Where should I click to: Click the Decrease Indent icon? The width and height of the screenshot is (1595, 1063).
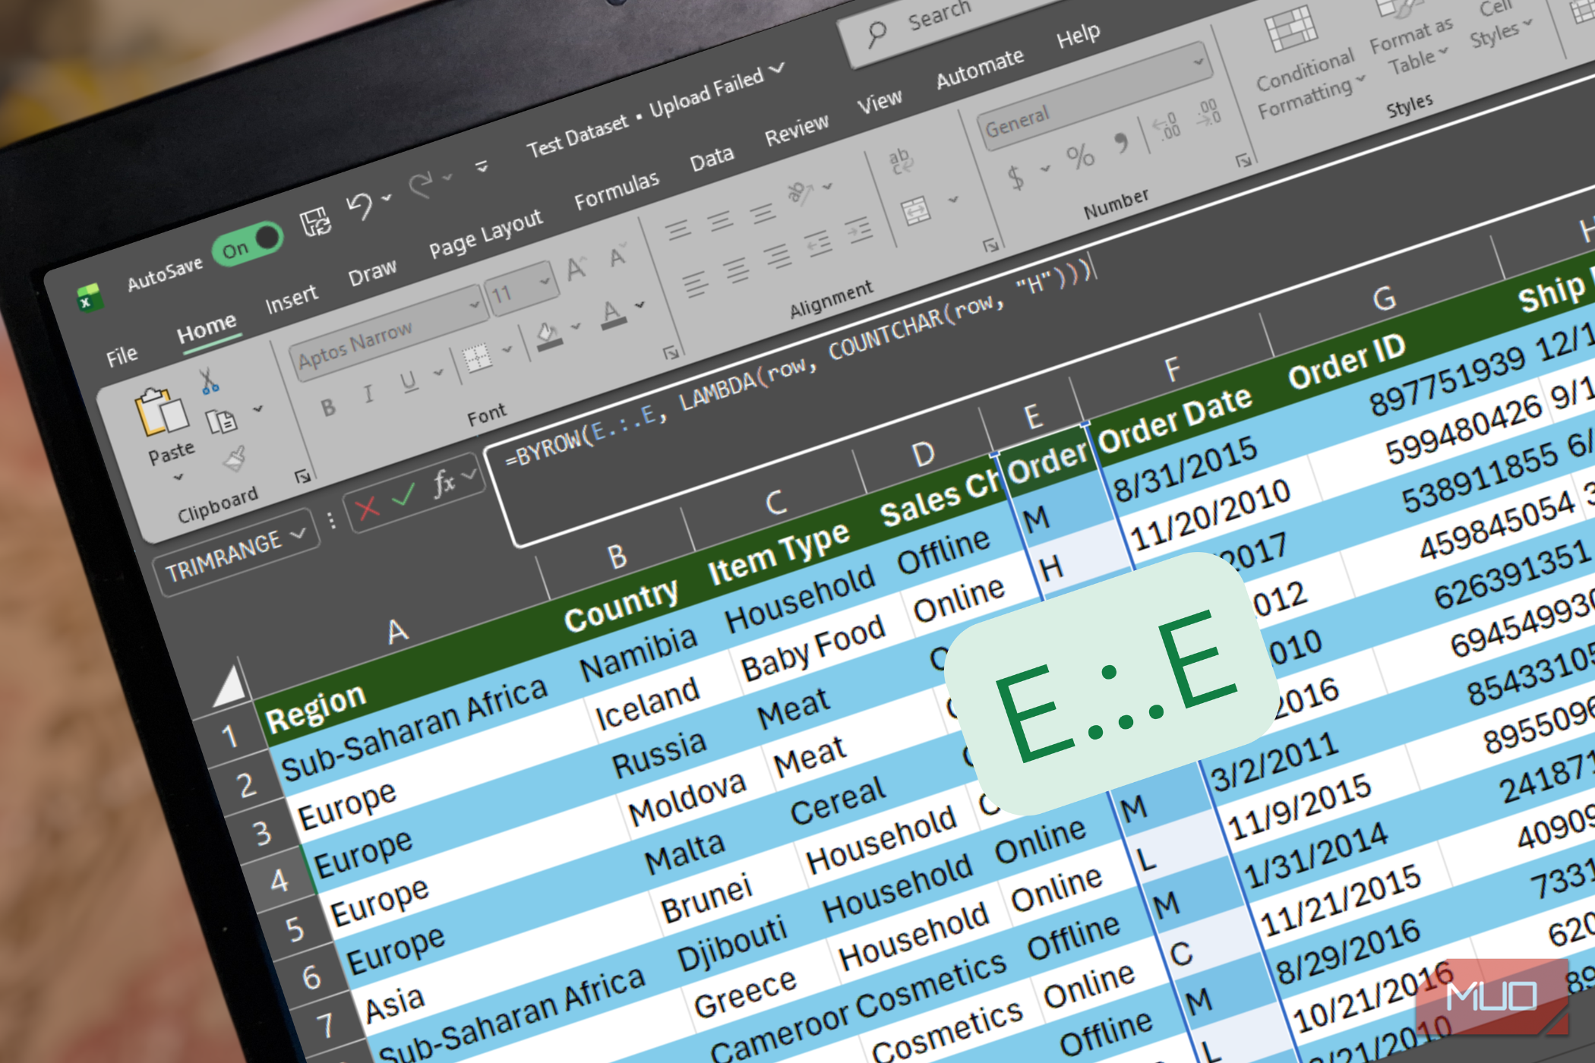pyautogui.click(x=818, y=243)
